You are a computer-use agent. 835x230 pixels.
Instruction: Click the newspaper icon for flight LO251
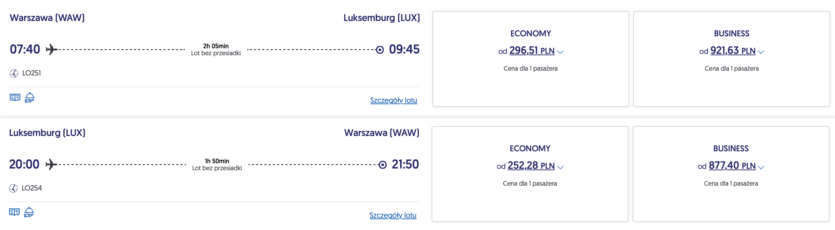click(15, 97)
